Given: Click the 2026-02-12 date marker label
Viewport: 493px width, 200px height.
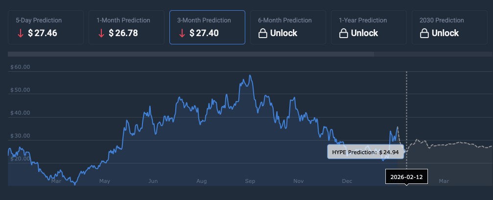Looking at the screenshot, I should pos(406,177).
